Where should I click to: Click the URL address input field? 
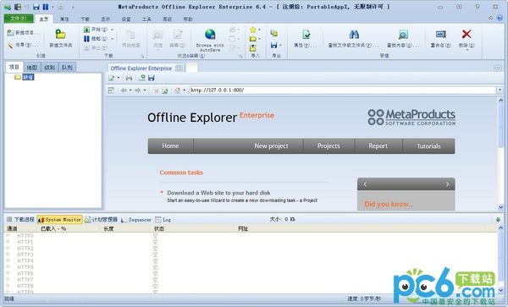343,90
